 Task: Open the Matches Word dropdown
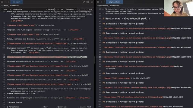[x=71, y=9]
